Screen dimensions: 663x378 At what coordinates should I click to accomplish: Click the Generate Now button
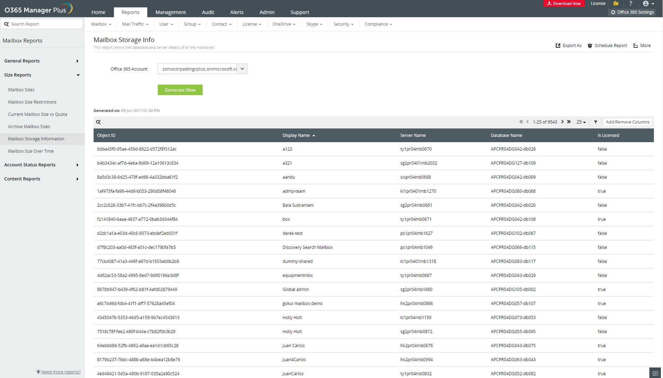click(180, 90)
